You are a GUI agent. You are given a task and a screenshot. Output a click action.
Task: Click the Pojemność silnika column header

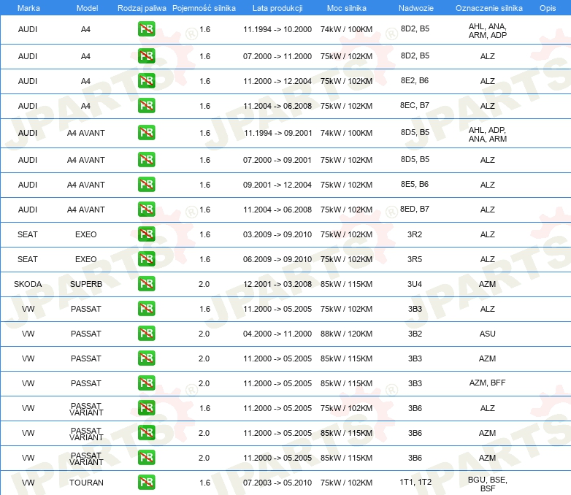(x=204, y=8)
